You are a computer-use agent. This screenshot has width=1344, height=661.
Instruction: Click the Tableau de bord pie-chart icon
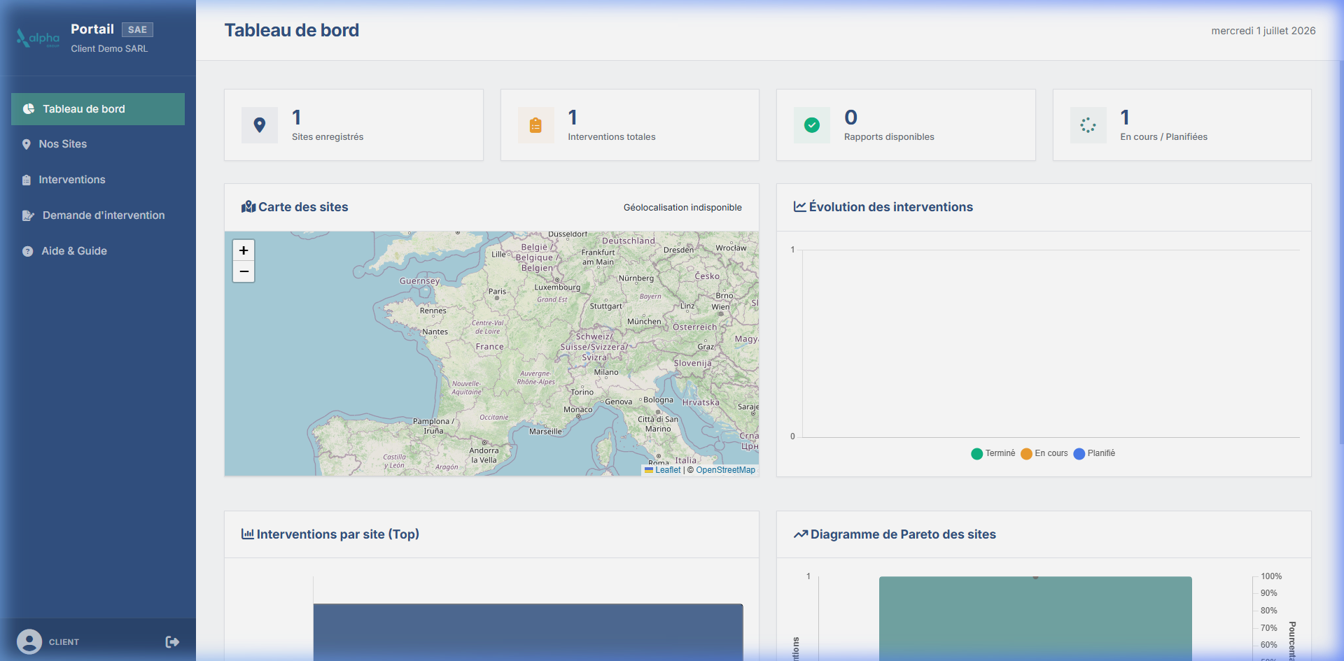tap(29, 109)
